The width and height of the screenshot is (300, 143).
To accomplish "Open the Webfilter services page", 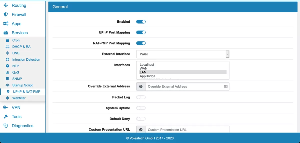I will [x=19, y=98].
